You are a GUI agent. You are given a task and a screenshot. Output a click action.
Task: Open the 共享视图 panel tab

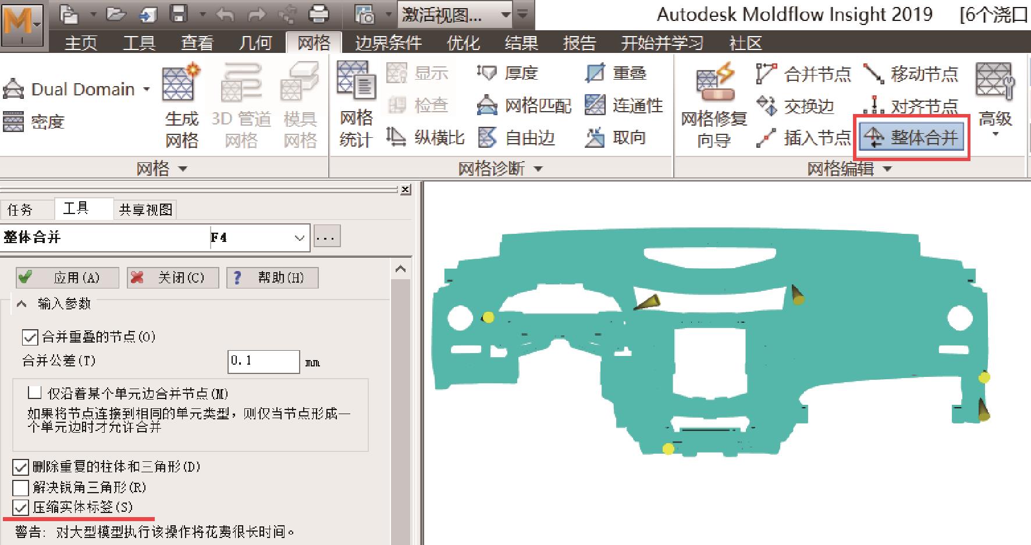[145, 209]
